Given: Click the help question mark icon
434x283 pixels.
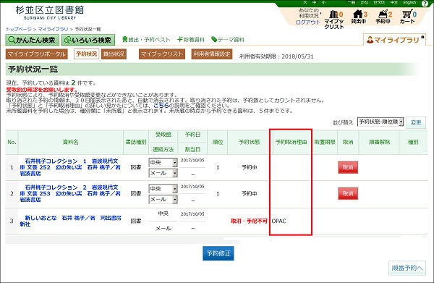Looking at the screenshot, I should coord(425,4).
